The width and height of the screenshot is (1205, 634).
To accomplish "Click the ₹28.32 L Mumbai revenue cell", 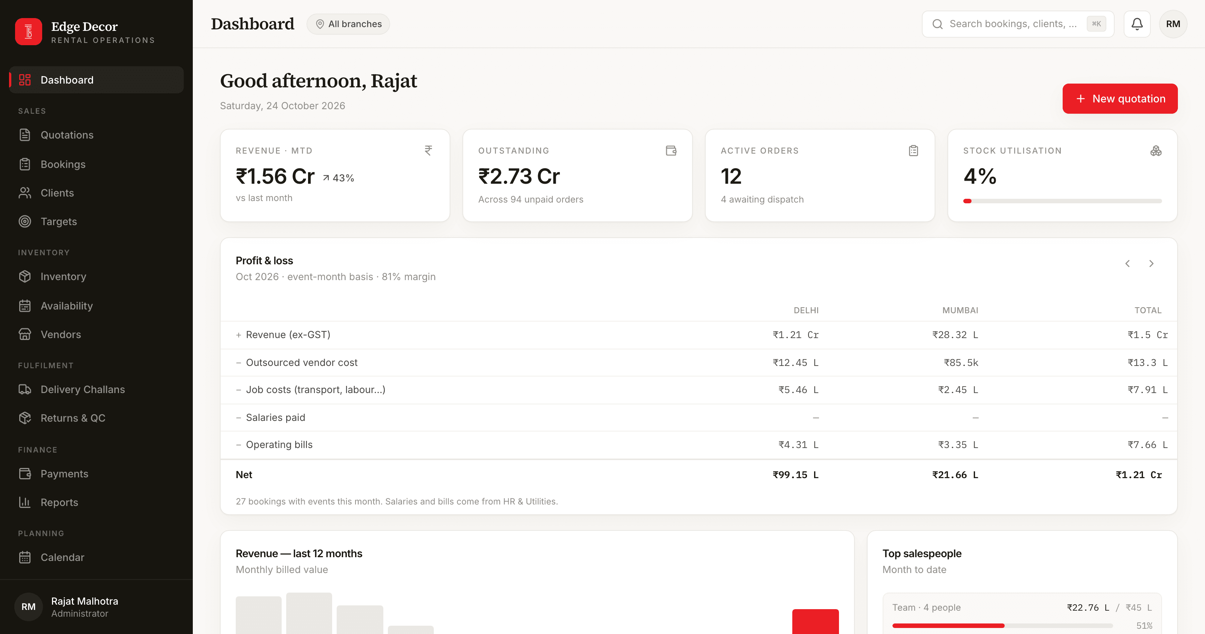I will (955, 335).
